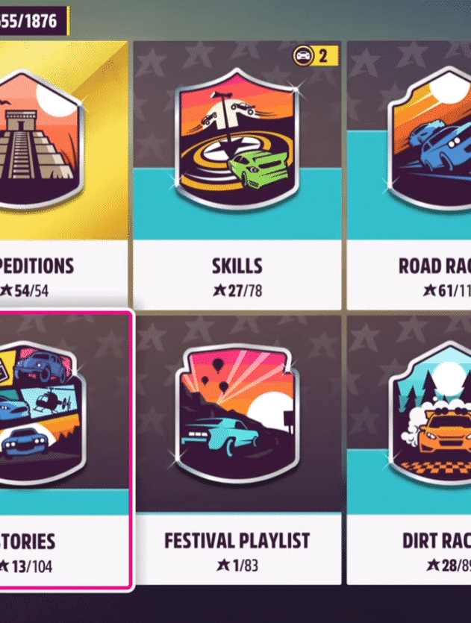Click the yellow reward count 2 tag
The width and height of the screenshot is (471, 623).
click(322, 56)
